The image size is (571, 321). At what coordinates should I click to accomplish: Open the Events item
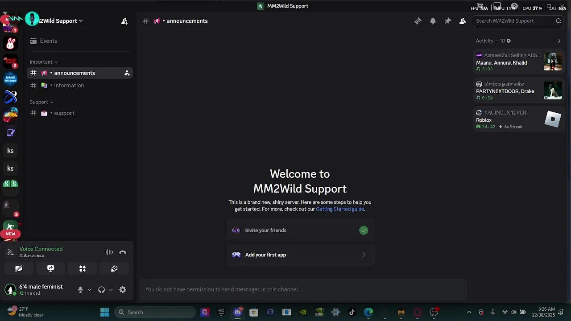click(80, 41)
